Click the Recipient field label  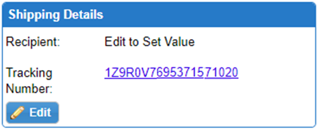pos(33,42)
